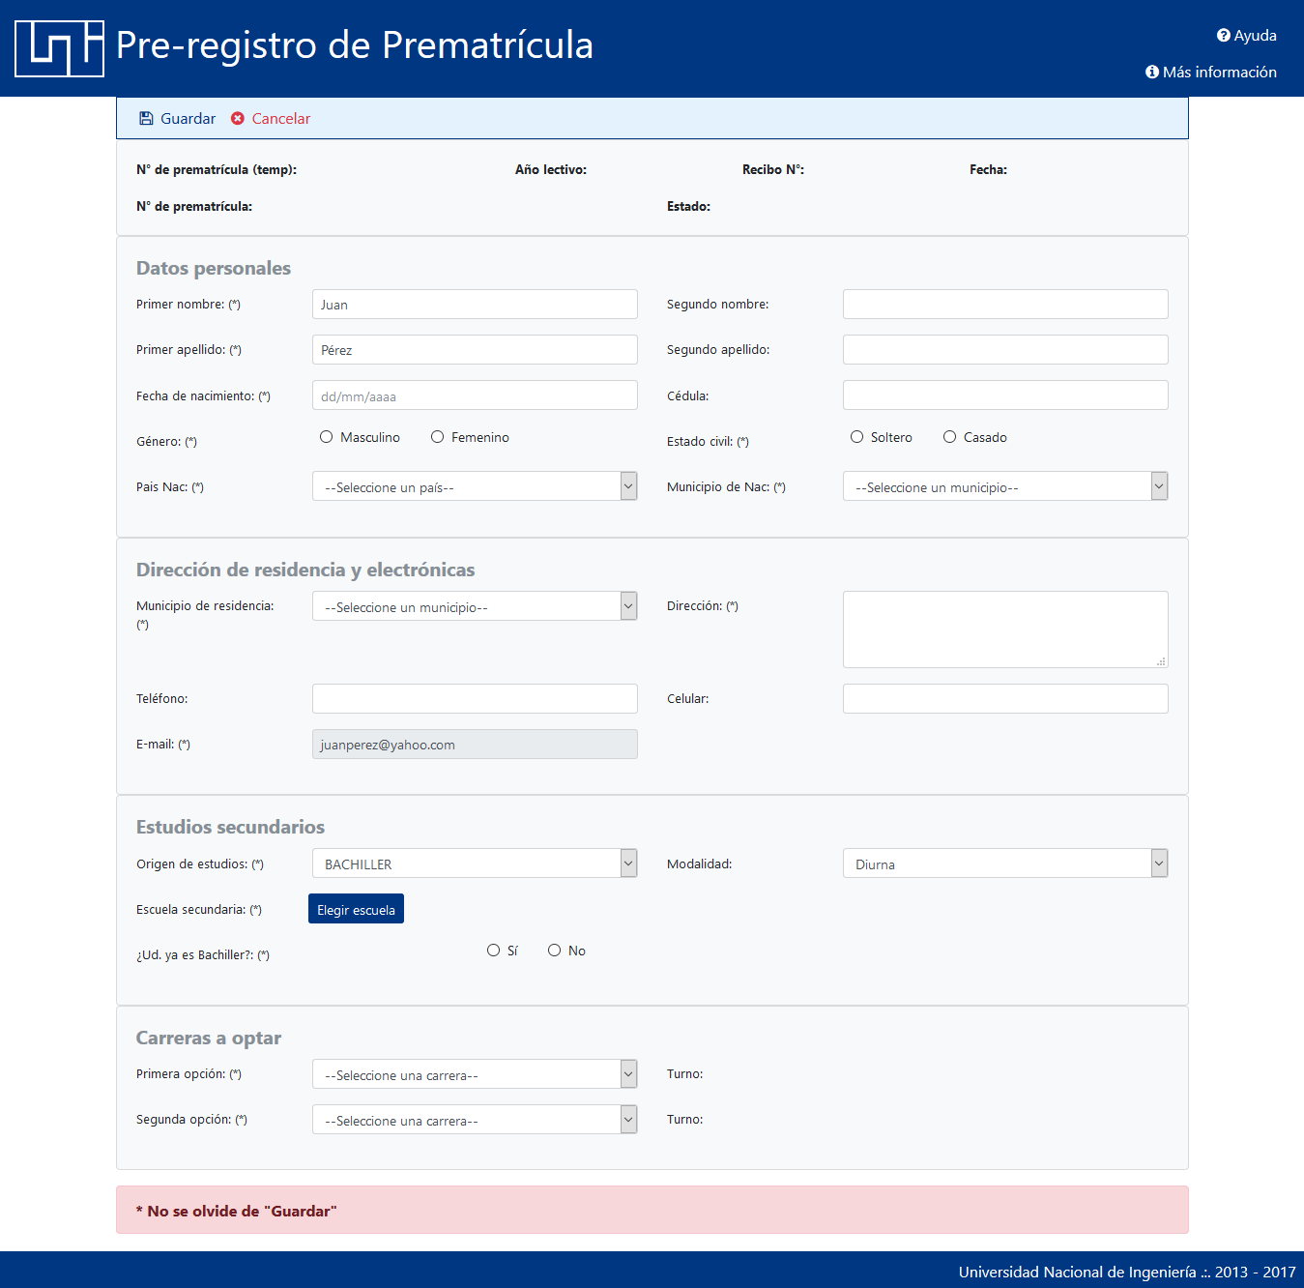Click the Pre-registro de Prematrícula title
The height and width of the screenshot is (1288, 1304).
(x=354, y=45)
